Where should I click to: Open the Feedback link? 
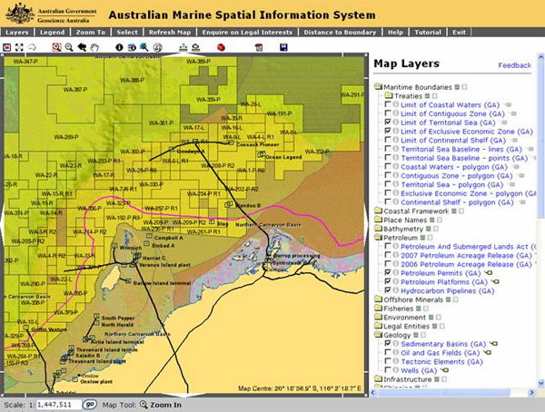[514, 65]
